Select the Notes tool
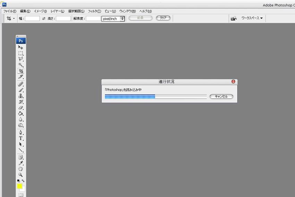The width and height of the screenshot is (295, 197). click(x=21, y=157)
